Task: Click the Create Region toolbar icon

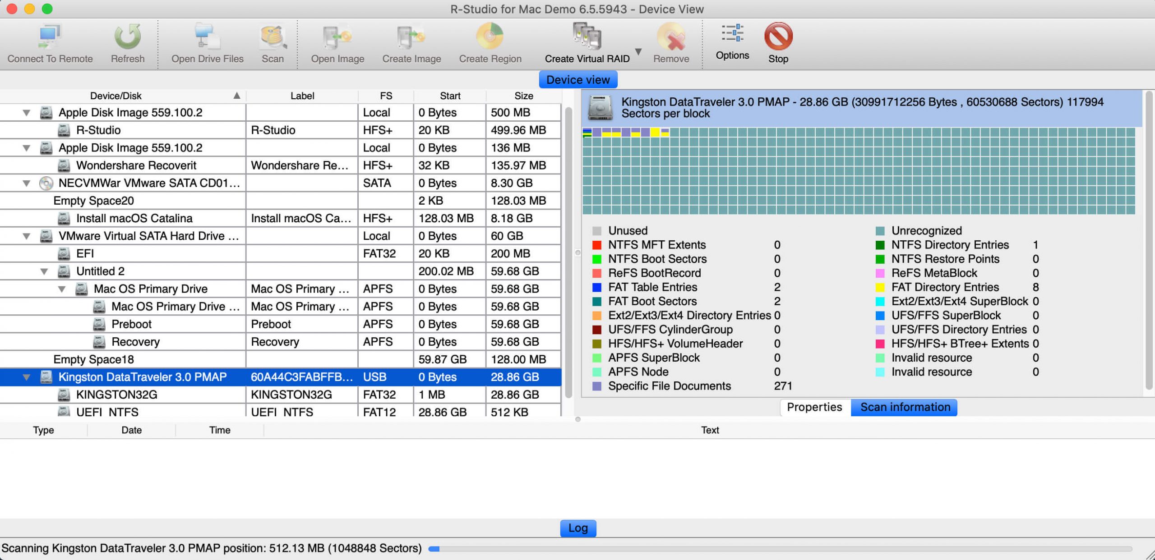Action: coord(490,37)
